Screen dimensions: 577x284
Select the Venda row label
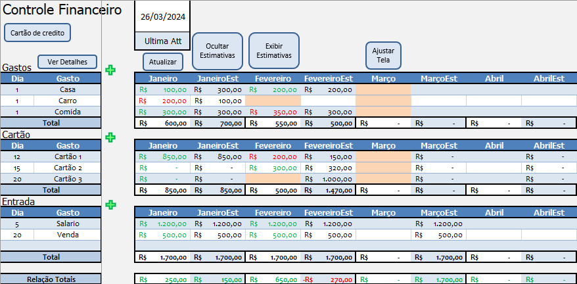(x=67, y=235)
